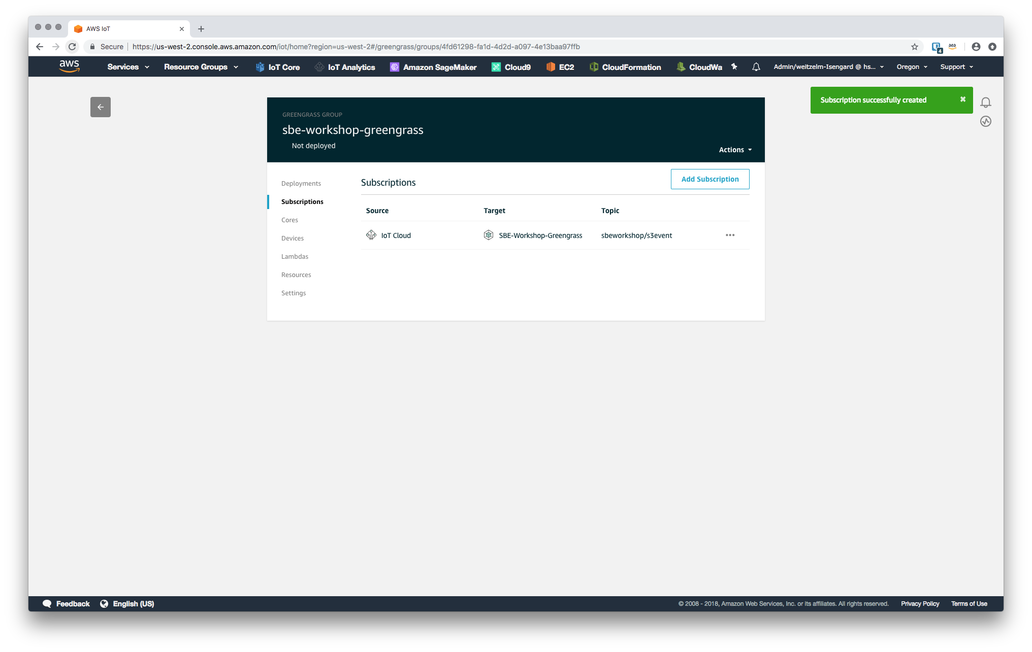Open CloudWatch shortcut in navbar
This screenshot has width=1032, height=652.
point(699,67)
